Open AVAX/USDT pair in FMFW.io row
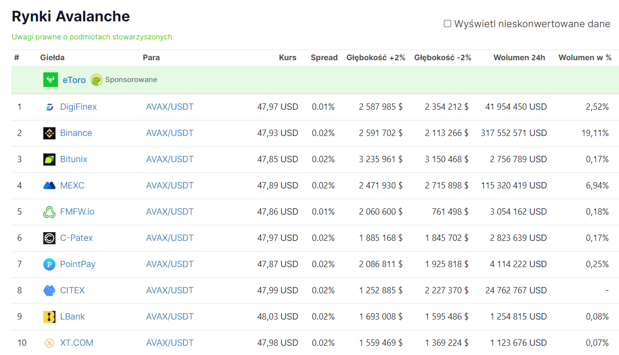Viewport: 619px width, 355px height. tap(170, 212)
